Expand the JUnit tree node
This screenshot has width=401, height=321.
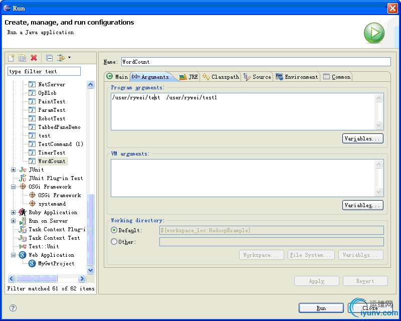(x=14, y=170)
